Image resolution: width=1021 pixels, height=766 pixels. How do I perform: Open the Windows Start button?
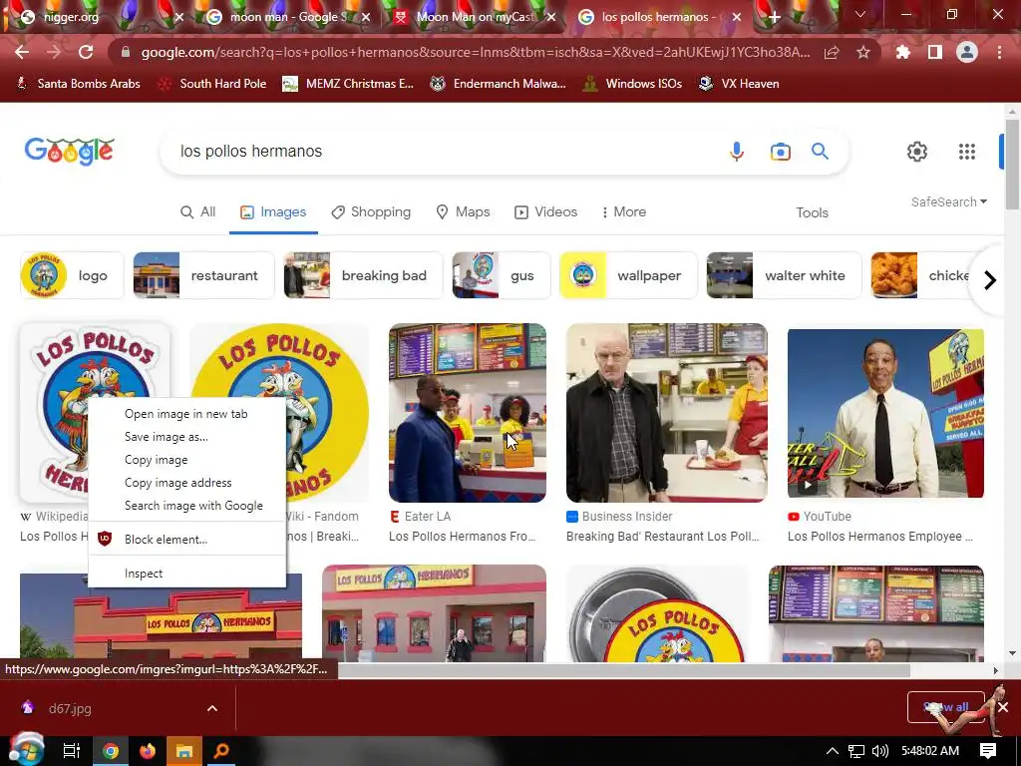tap(26, 750)
